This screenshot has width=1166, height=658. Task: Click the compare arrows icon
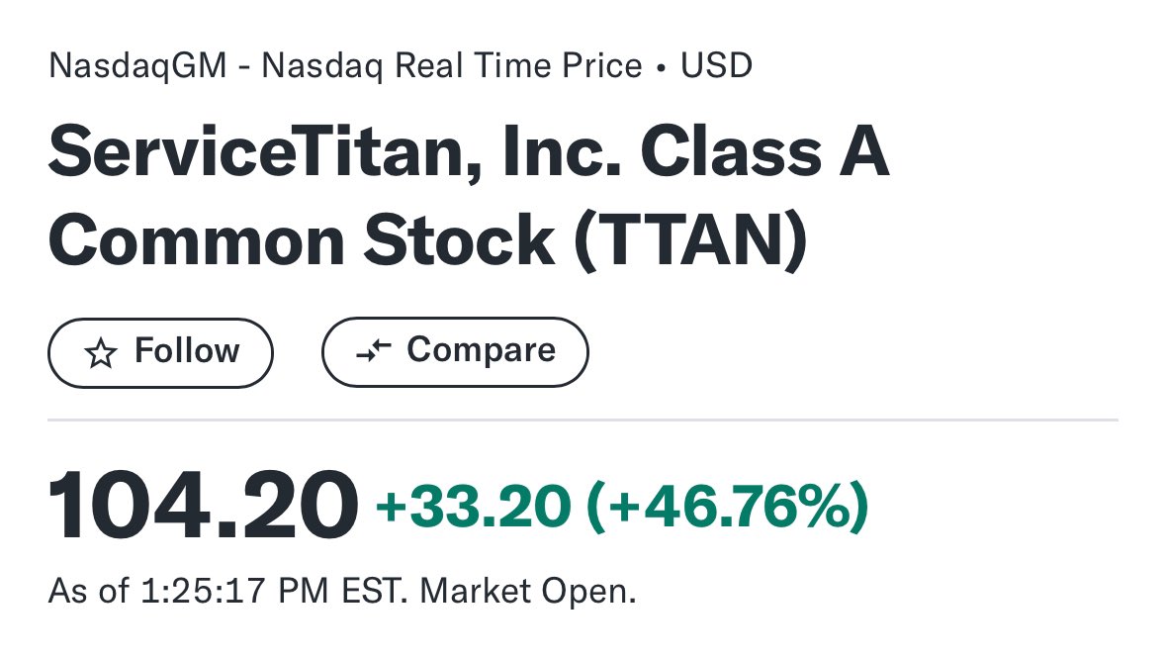(373, 350)
